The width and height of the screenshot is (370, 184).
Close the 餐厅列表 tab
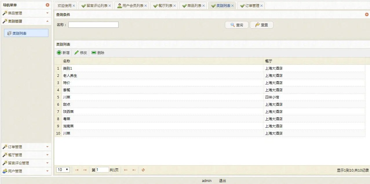[175, 6]
